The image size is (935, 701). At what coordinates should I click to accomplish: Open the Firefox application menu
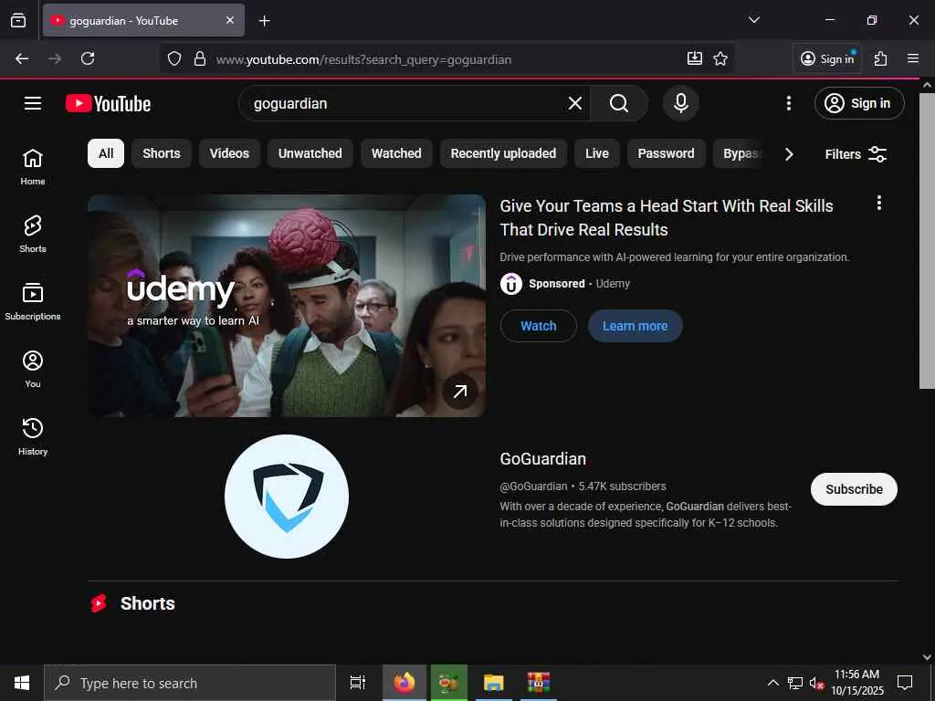point(913,58)
